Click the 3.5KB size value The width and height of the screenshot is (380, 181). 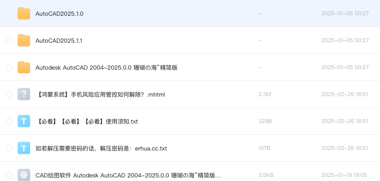pyautogui.click(x=266, y=175)
